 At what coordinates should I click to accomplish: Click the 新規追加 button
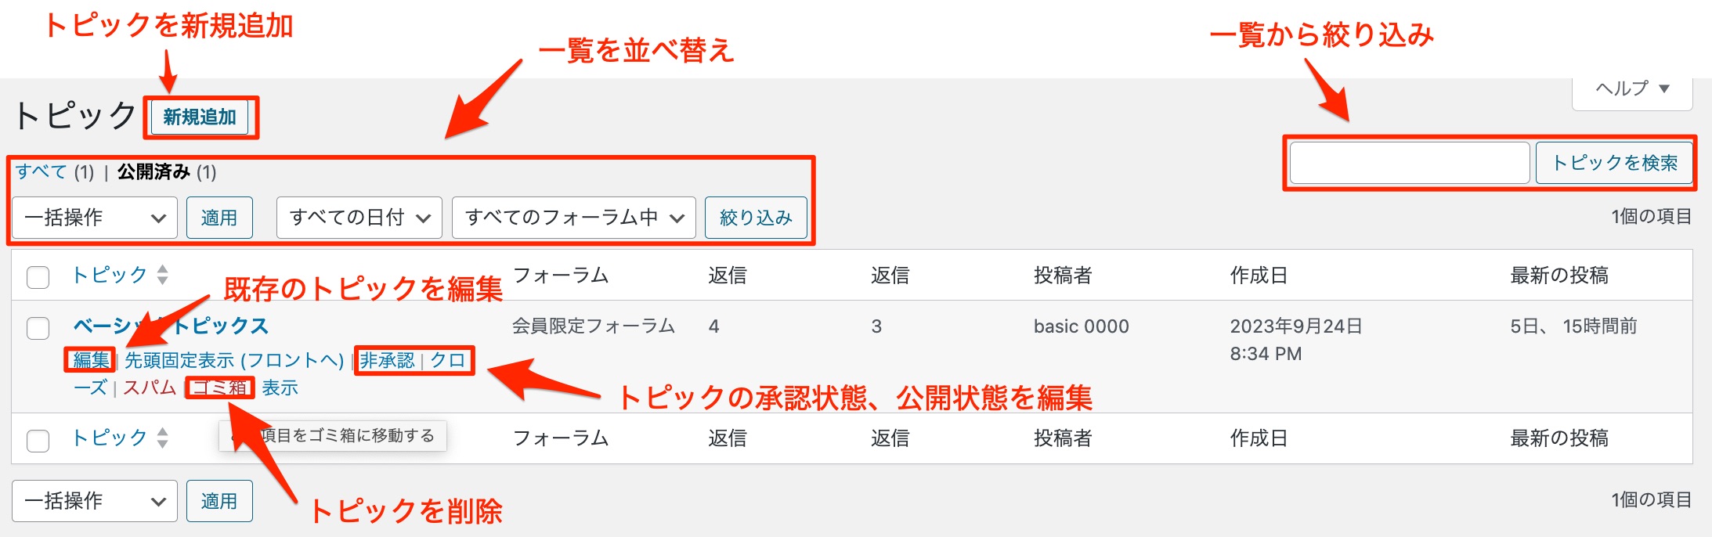[200, 117]
